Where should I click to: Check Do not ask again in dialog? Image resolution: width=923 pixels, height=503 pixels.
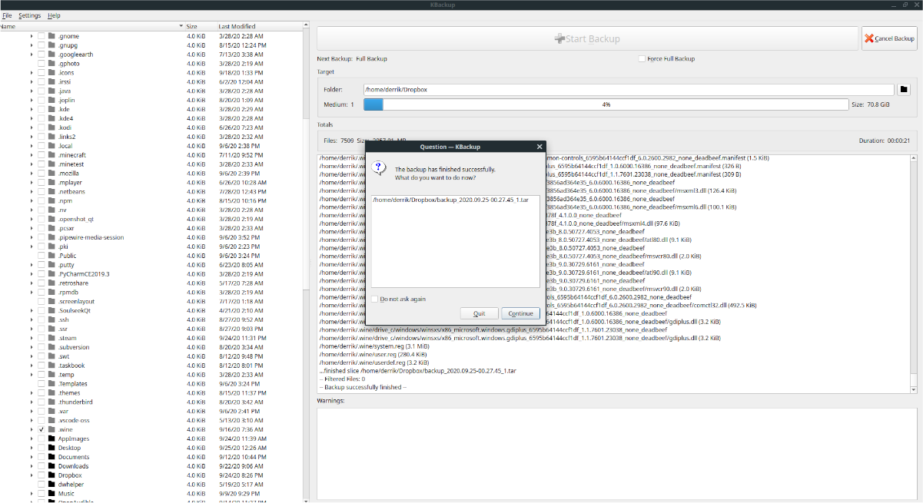coord(374,299)
